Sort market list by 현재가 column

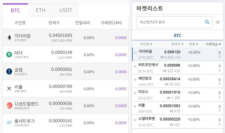177,44
